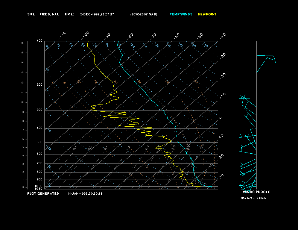
Task: Click the 'PLOT GENERATED:' footer label
Action: (x=44, y=194)
